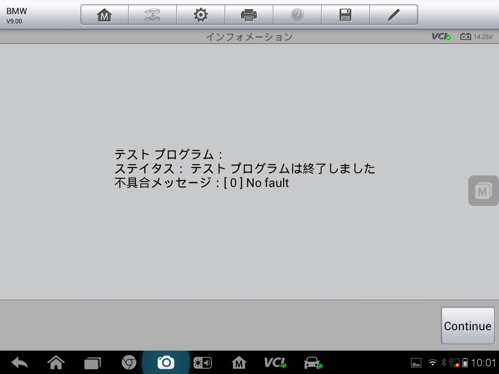
Task: Open settings with the gear icon
Action: (201, 15)
